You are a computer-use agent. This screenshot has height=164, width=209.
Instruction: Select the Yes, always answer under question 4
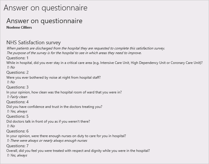[x=17, y=111]
